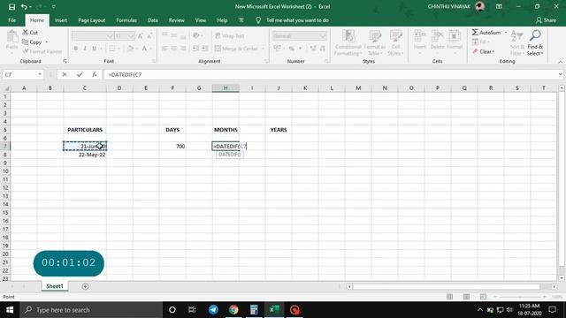
Task: Click the Format Painter brush
Action: click(26, 51)
